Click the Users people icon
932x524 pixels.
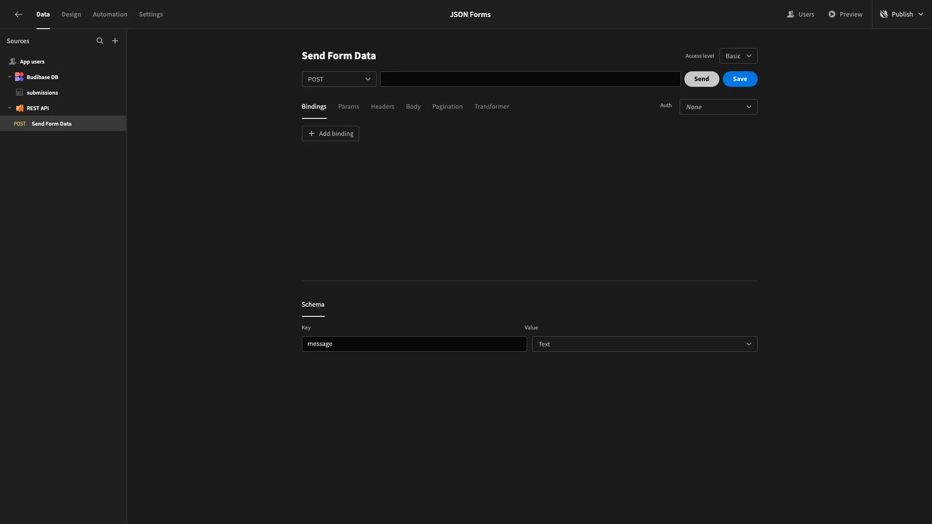[791, 14]
